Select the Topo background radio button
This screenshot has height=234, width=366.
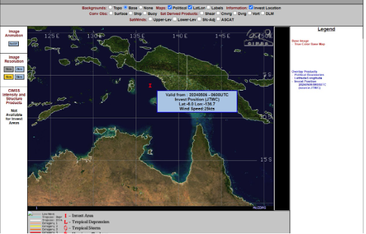pyautogui.click(x=110, y=8)
